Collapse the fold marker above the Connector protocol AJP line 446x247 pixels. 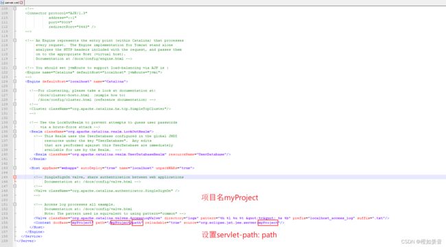coord(15,8)
